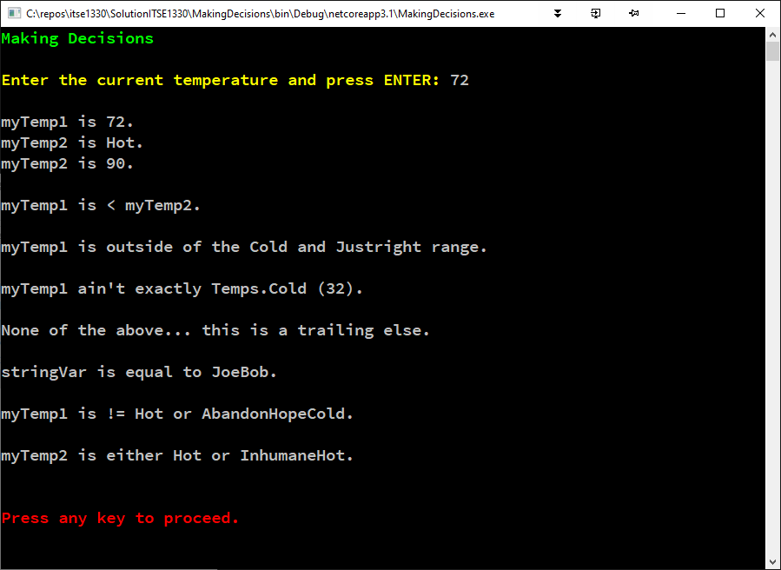
Task: Click the "Press any key to proceed." text
Action: click(120, 518)
